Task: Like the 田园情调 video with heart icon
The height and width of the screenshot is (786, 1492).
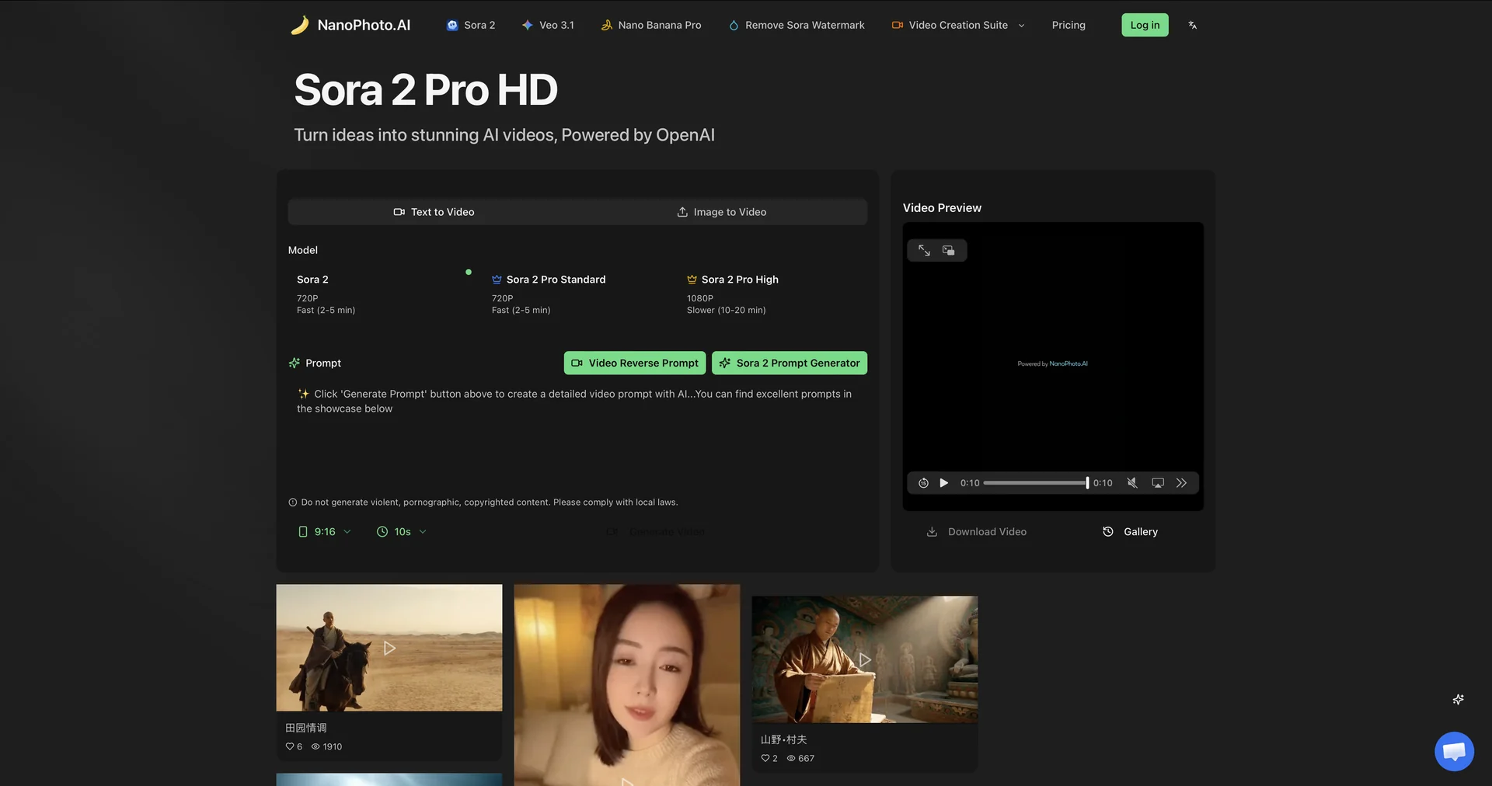Action: [290, 746]
